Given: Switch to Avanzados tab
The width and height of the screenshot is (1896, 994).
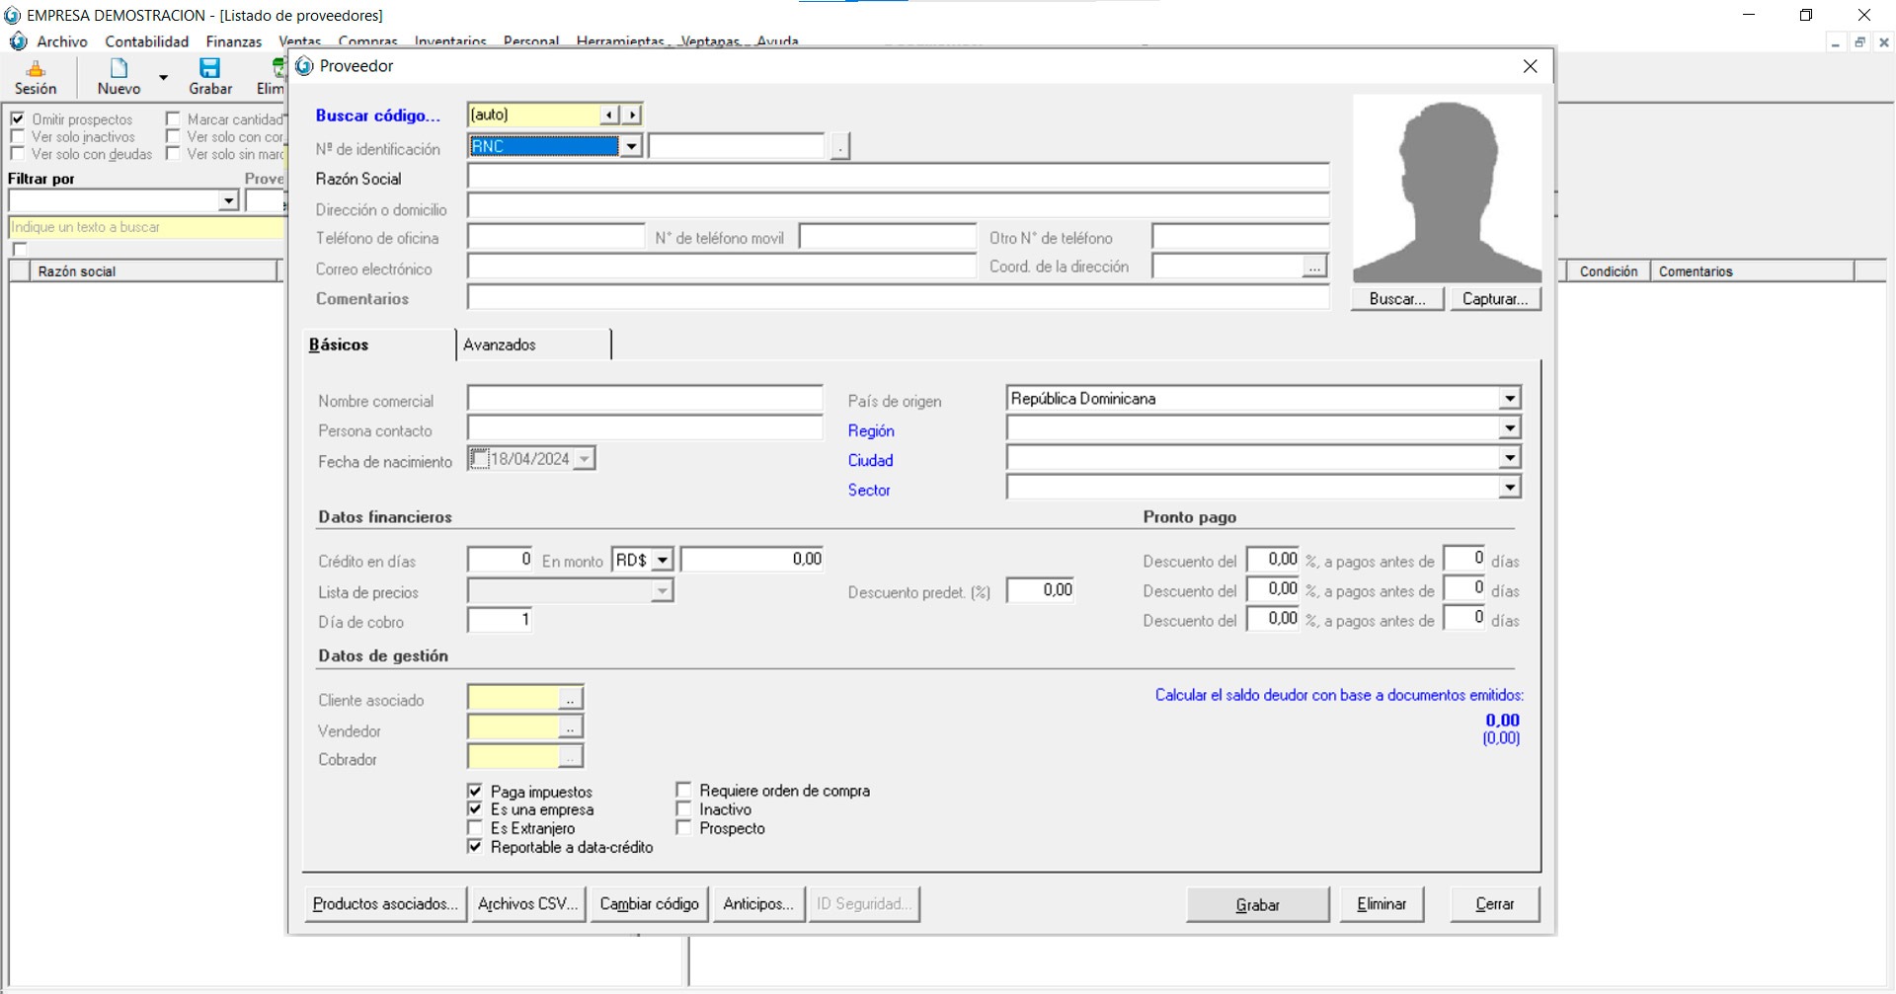Looking at the screenshot, I should tap(500, 344).
